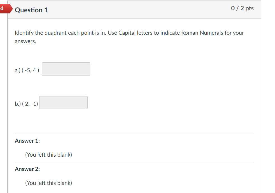Click inside the answer box for part b
The height and width of the screenshot is (193, 275).
coord(63,102)
